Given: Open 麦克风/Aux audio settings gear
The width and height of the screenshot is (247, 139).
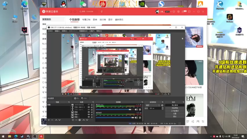Looking at the screenshot, I should [x=140, y=110].
